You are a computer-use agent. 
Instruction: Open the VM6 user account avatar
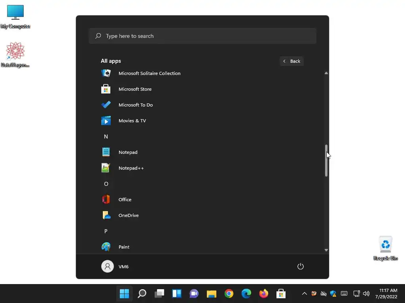(x=108, y=266)
